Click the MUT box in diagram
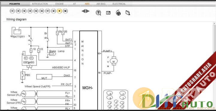This screenshot has height=111, width=216. click(44, 77)
